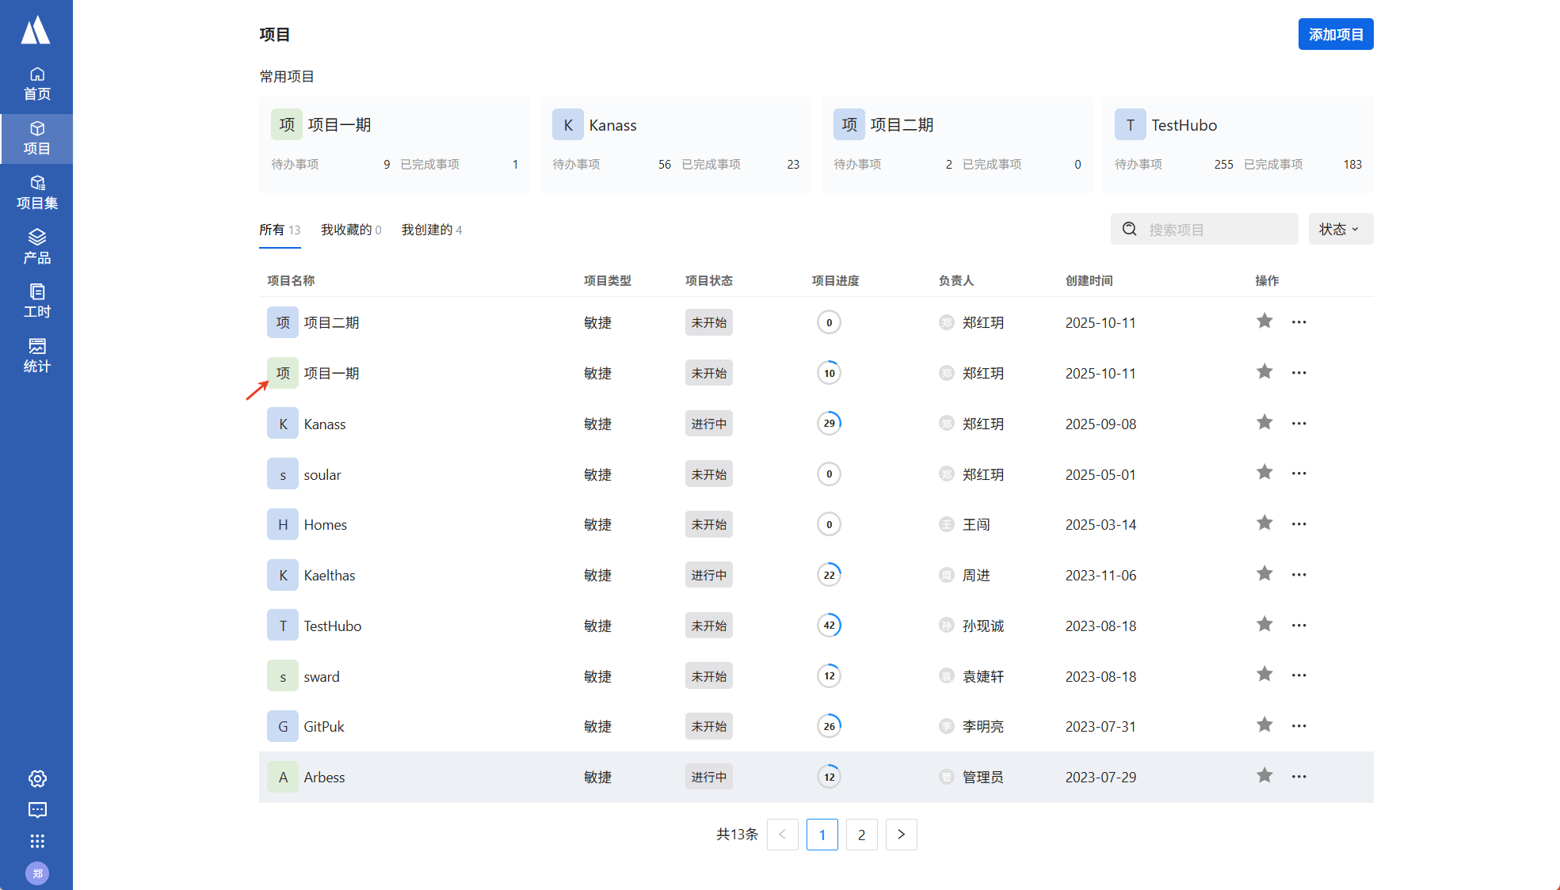1560x890 pixels.
Task: Click the 添加项目 button
Action: tap(1335, 34)
